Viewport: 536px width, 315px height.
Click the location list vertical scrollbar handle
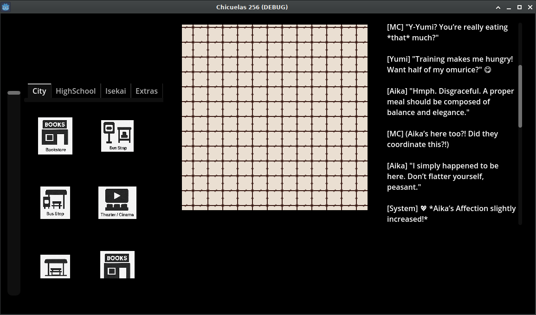(13, 93)
